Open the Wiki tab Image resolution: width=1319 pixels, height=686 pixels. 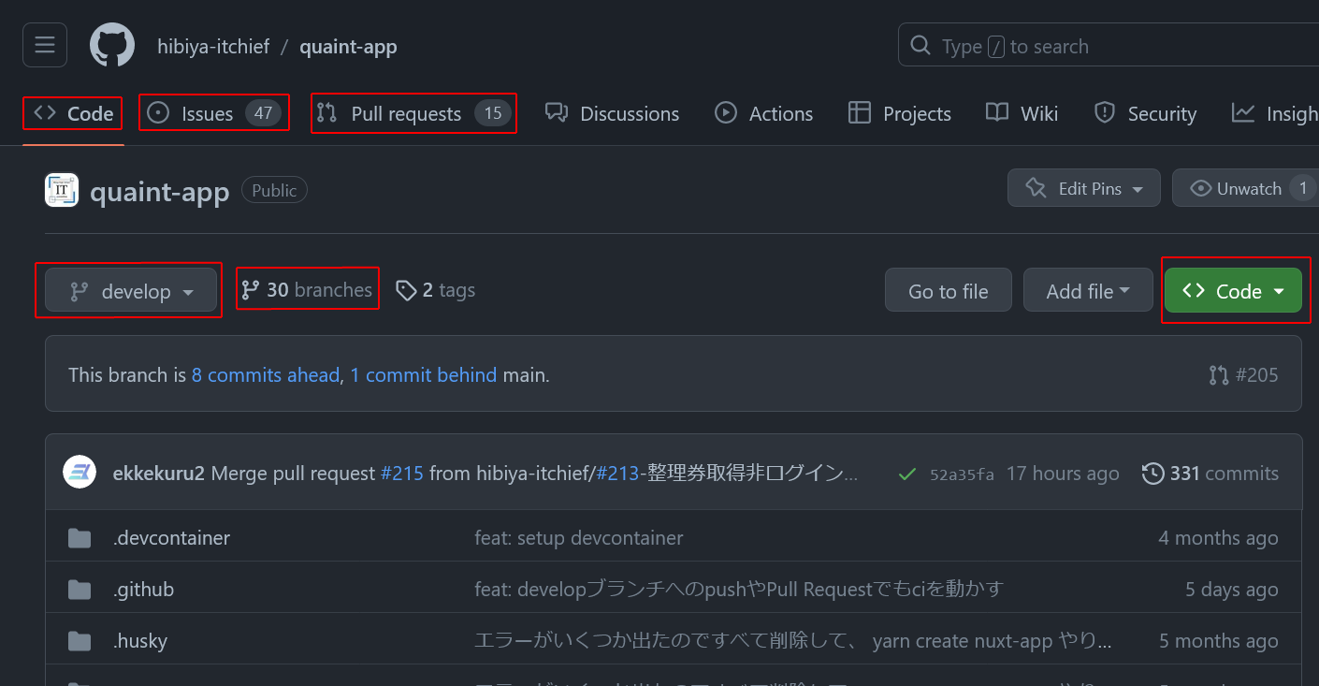pyautogui.click(x=1022, y=114)
